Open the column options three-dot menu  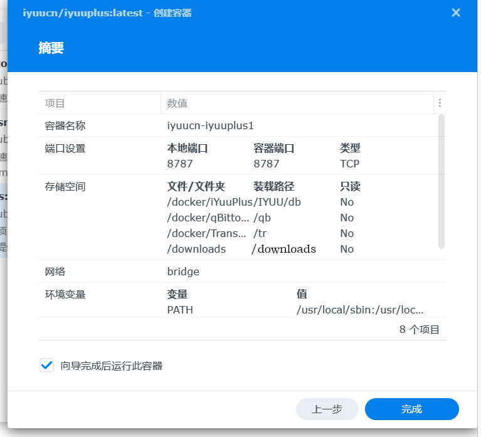[x=440, y=103]
